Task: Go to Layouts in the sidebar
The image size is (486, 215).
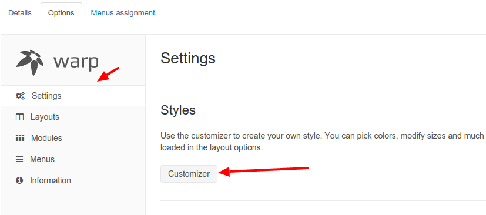Action: pos(73,117)
